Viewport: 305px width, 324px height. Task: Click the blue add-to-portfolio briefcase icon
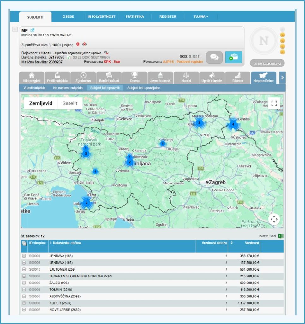(234, 57)
